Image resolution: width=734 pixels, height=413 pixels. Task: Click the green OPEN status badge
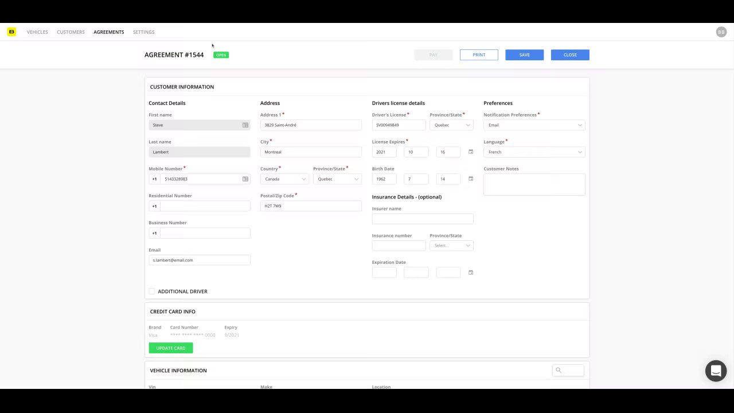pyautogui.click(x=221, y=55)
